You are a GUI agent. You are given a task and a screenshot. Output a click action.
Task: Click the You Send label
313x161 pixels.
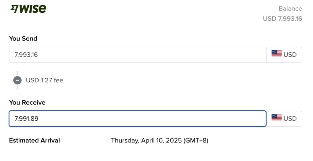23,39
